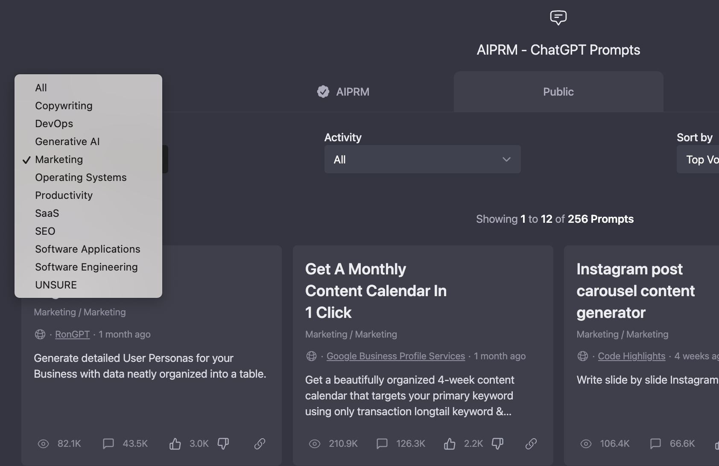The height and width of the screenshot is (466, 719).
Task: Downvote the Monthly Content Calendar prompt
Action: coord(498,444)
